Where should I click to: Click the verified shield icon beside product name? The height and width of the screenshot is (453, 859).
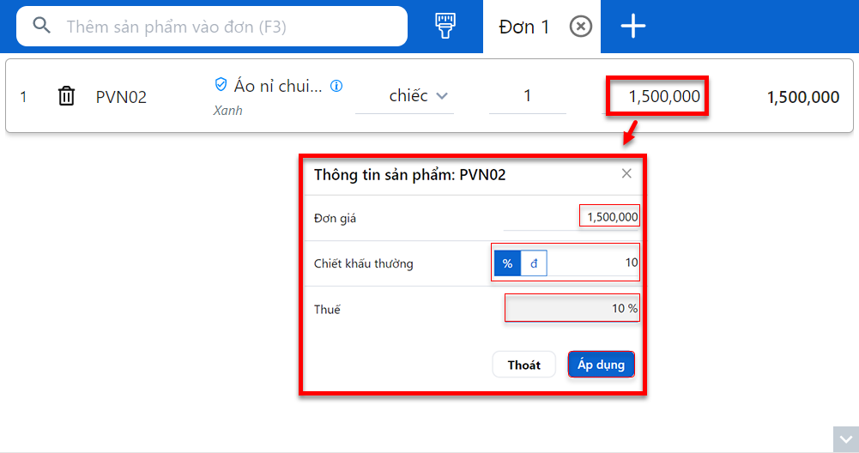tap(221, 85)
